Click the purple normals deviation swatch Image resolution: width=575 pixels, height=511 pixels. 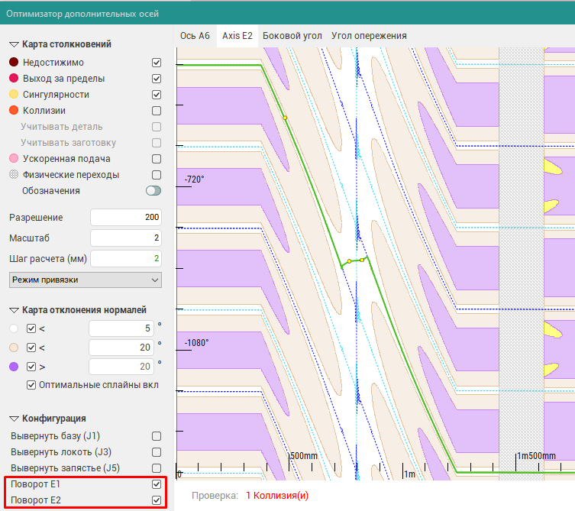click(14, 367)
